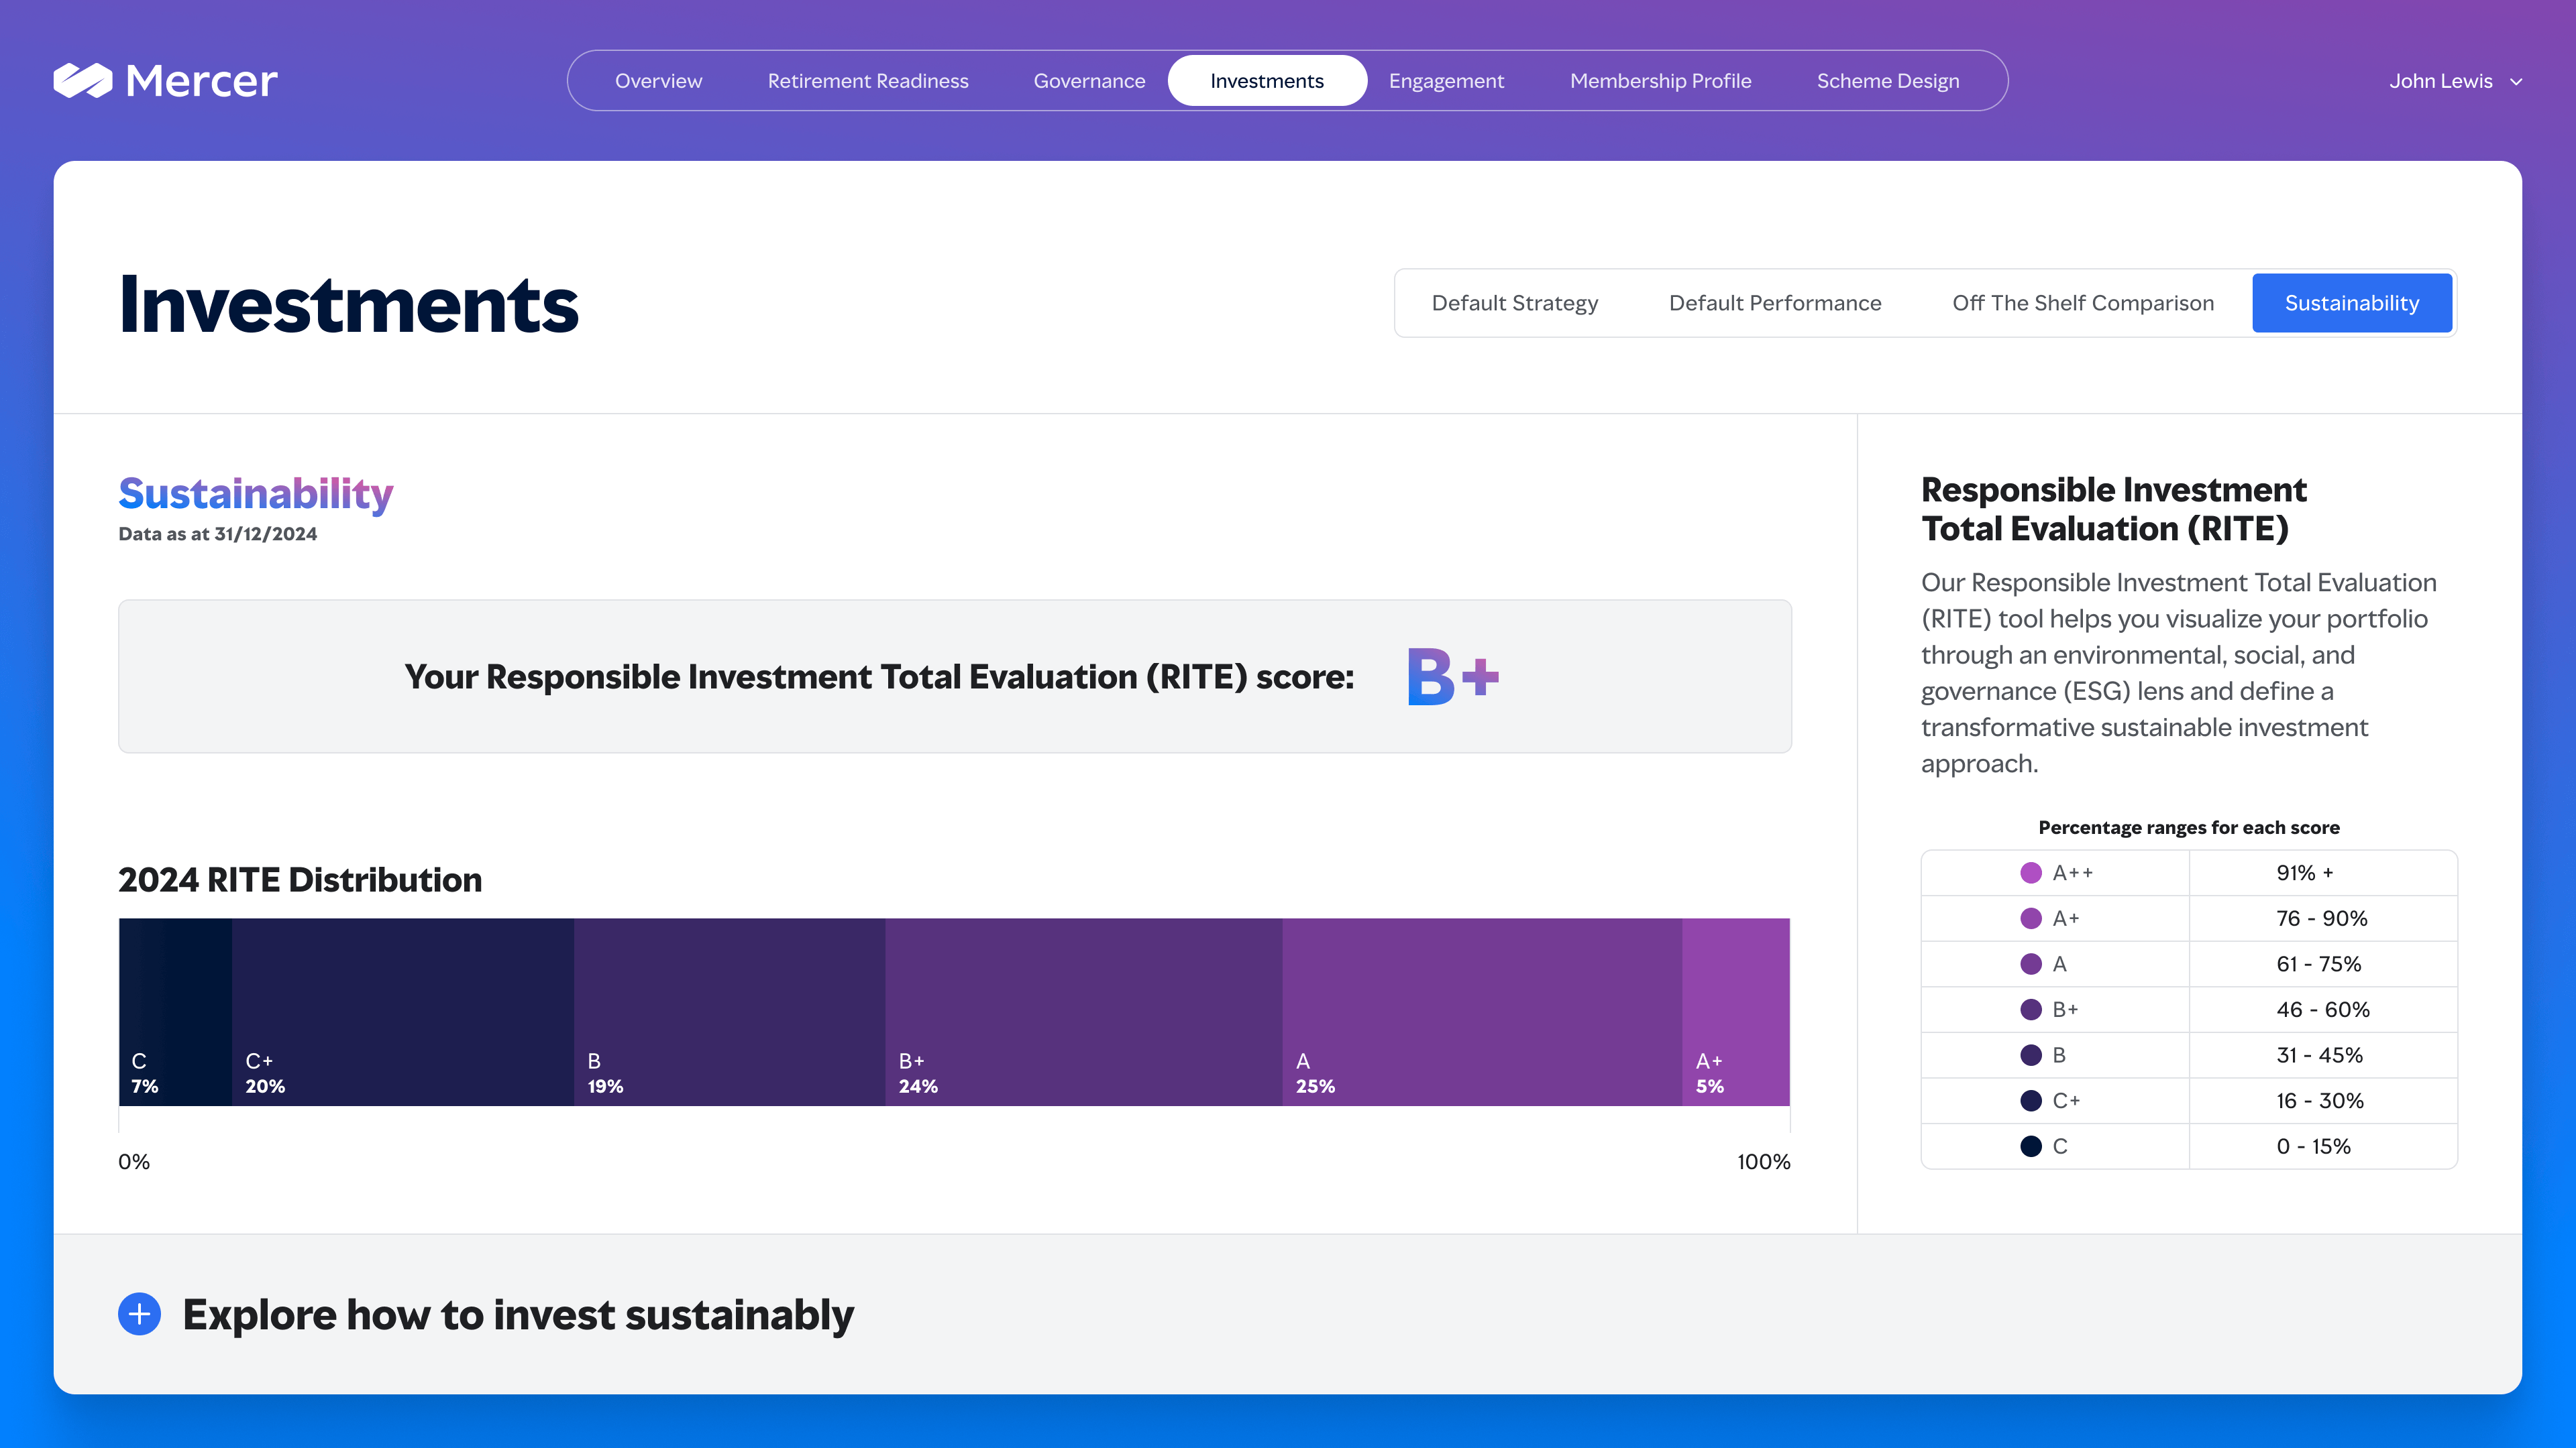Click the B 19% distribution segment

point(729,1012)
